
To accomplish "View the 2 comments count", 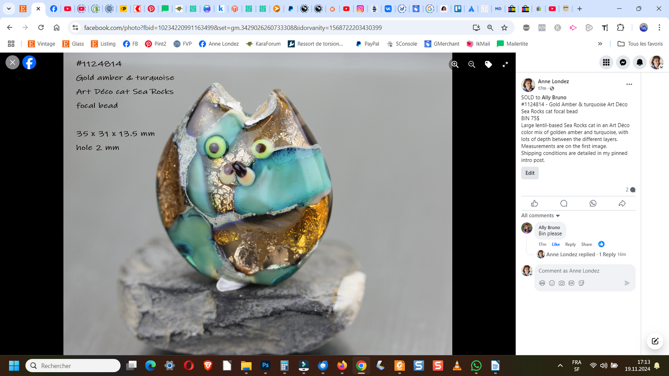I will pyautogui.click(x=631, y=190).
